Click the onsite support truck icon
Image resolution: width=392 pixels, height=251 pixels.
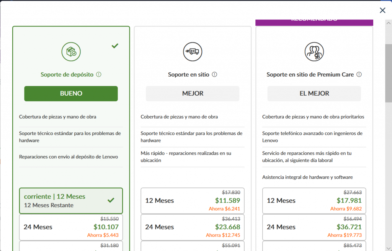193,51
